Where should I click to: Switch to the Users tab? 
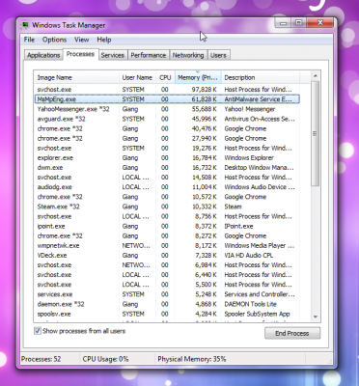pyautogui.click(x=218, y=55)
